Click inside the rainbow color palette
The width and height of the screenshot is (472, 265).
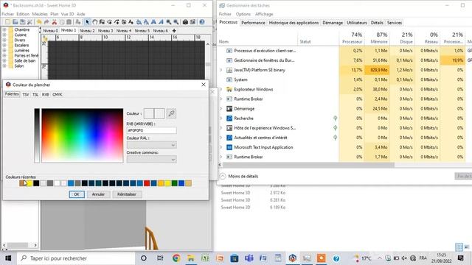(82, 135)
